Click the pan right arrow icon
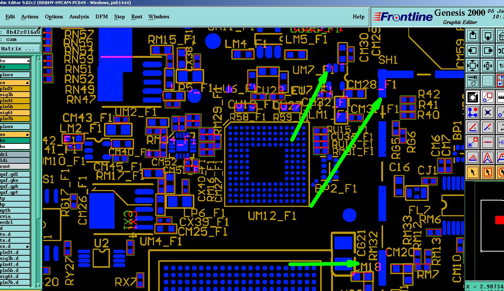Screen dimensions: 504x291 pyautogui.click(x=488, y=51)
